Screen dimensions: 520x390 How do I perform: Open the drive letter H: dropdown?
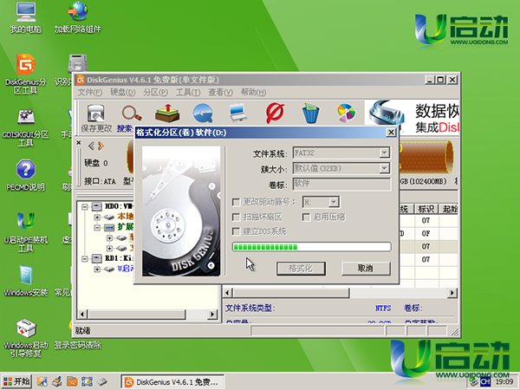point(334,202)
